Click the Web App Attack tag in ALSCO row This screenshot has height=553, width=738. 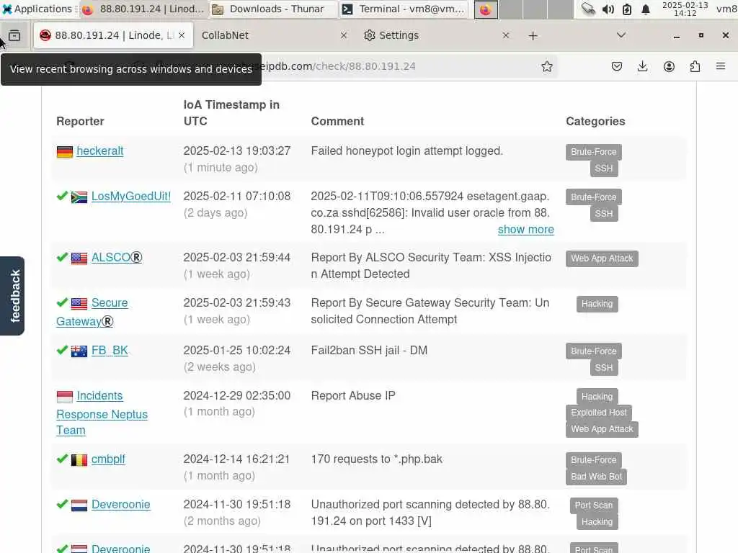tap(602, 258)
